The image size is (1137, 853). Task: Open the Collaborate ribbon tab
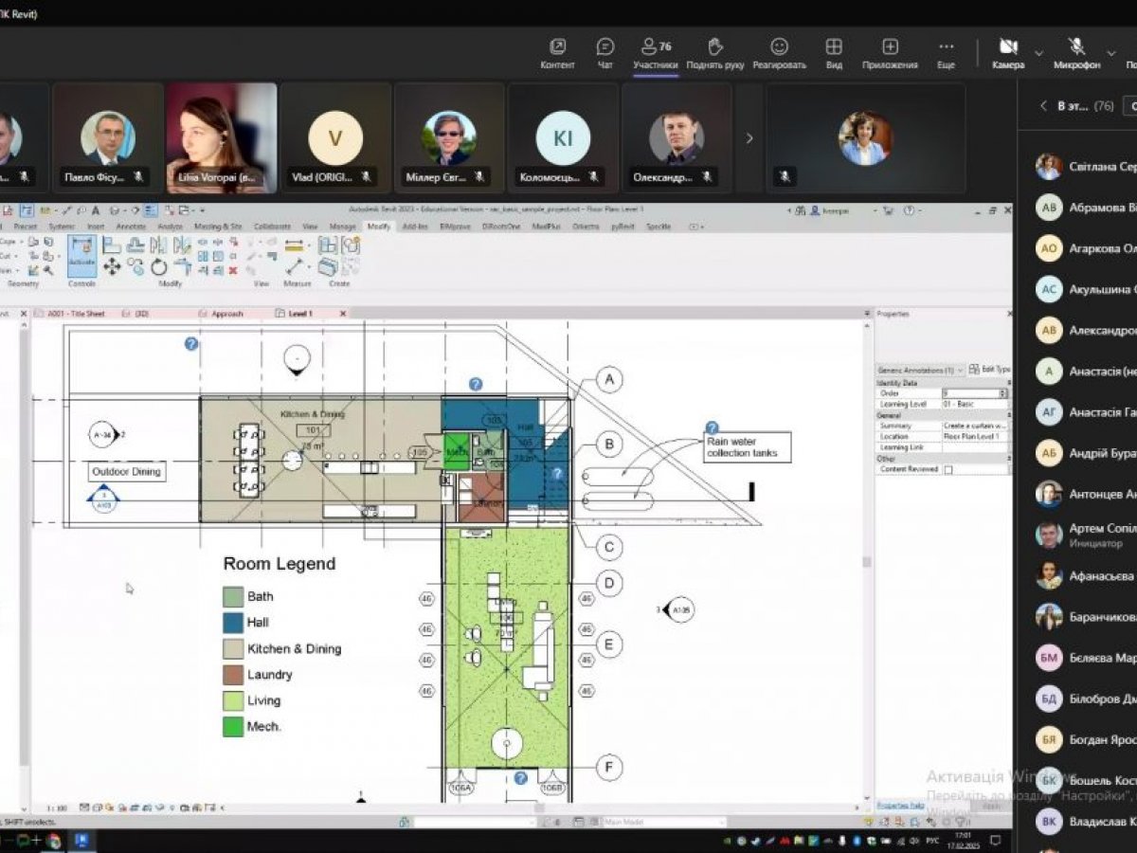[x=273, y=227]
